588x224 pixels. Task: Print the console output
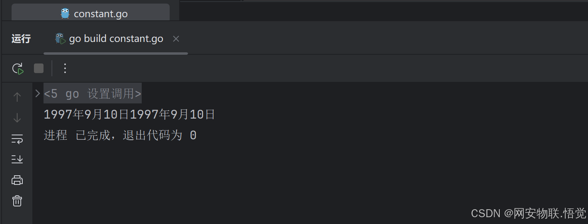click(x=17, y=180)
